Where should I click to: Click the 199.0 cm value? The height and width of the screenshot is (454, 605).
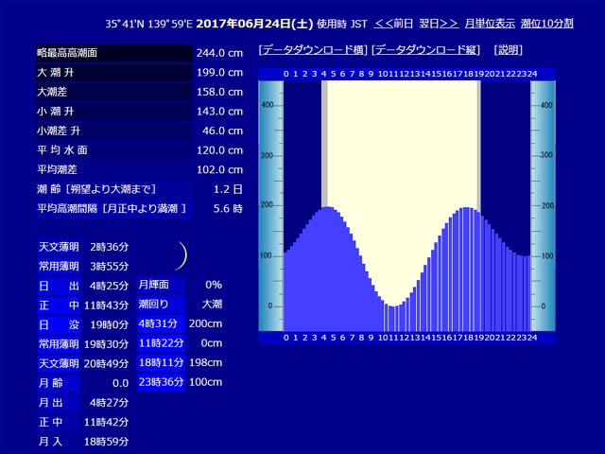pyautogui.click(x=219, y=73)
